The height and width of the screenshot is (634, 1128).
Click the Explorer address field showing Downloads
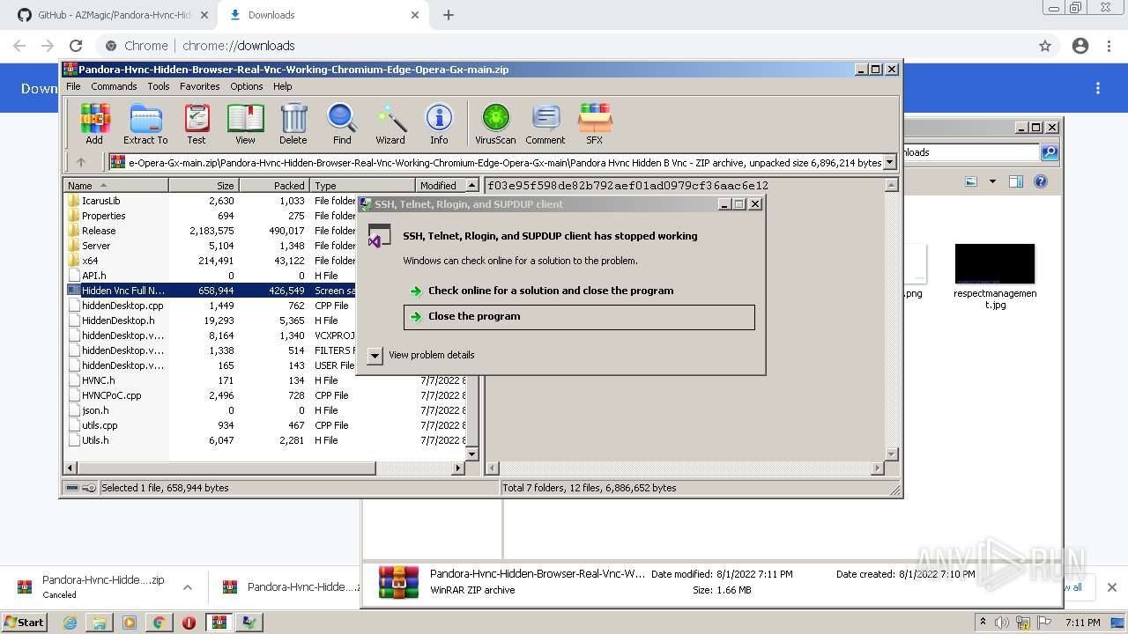pos(969,152)
